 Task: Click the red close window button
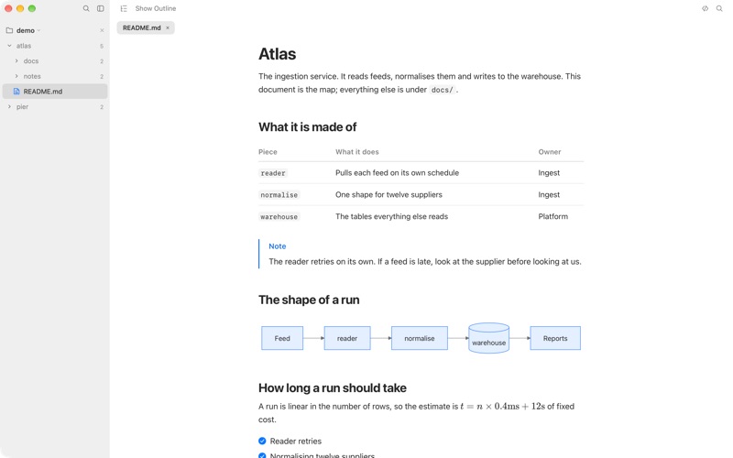coord(8,8)
